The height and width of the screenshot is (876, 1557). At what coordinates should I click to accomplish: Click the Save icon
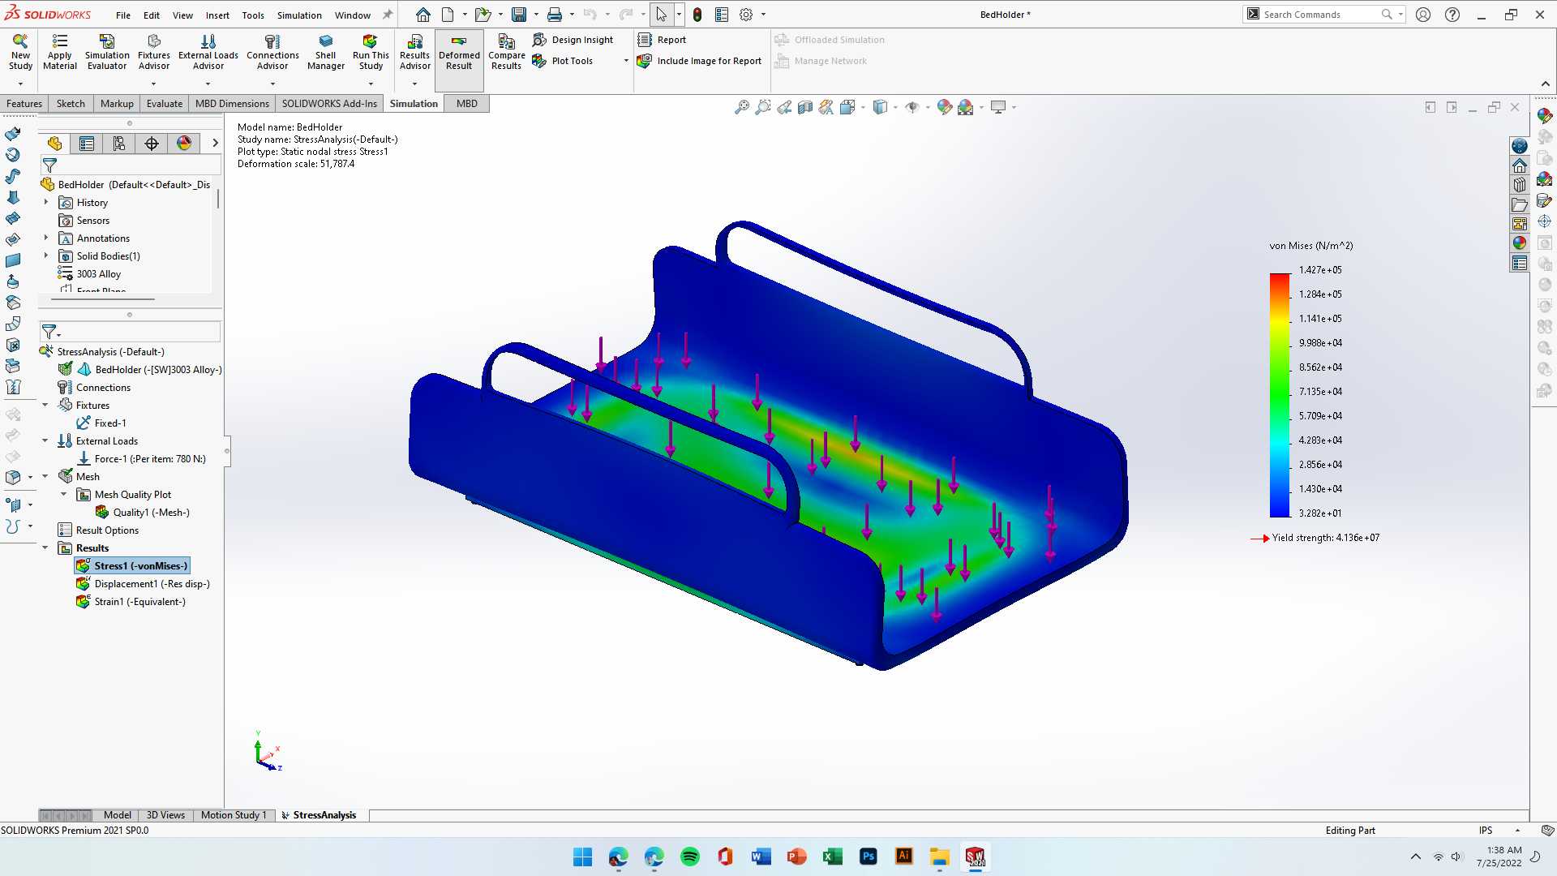click(x=519, y=15)
